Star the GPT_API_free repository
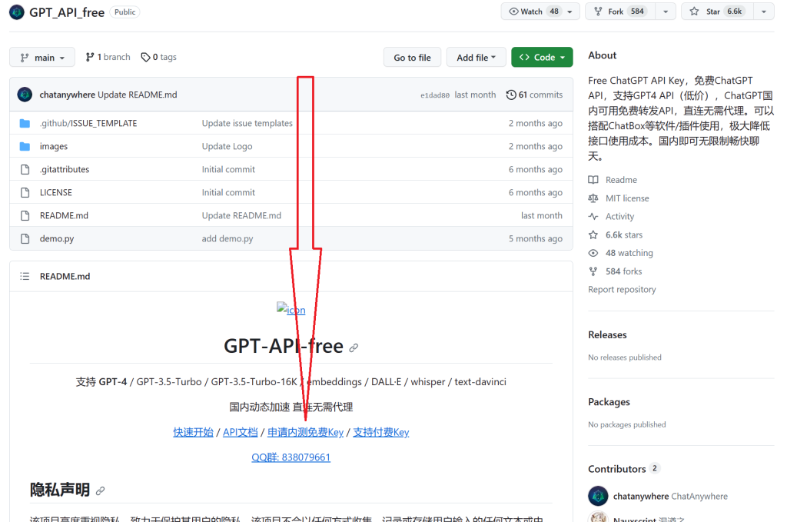This screenshot has height=522, width=787. coord(715,12)
